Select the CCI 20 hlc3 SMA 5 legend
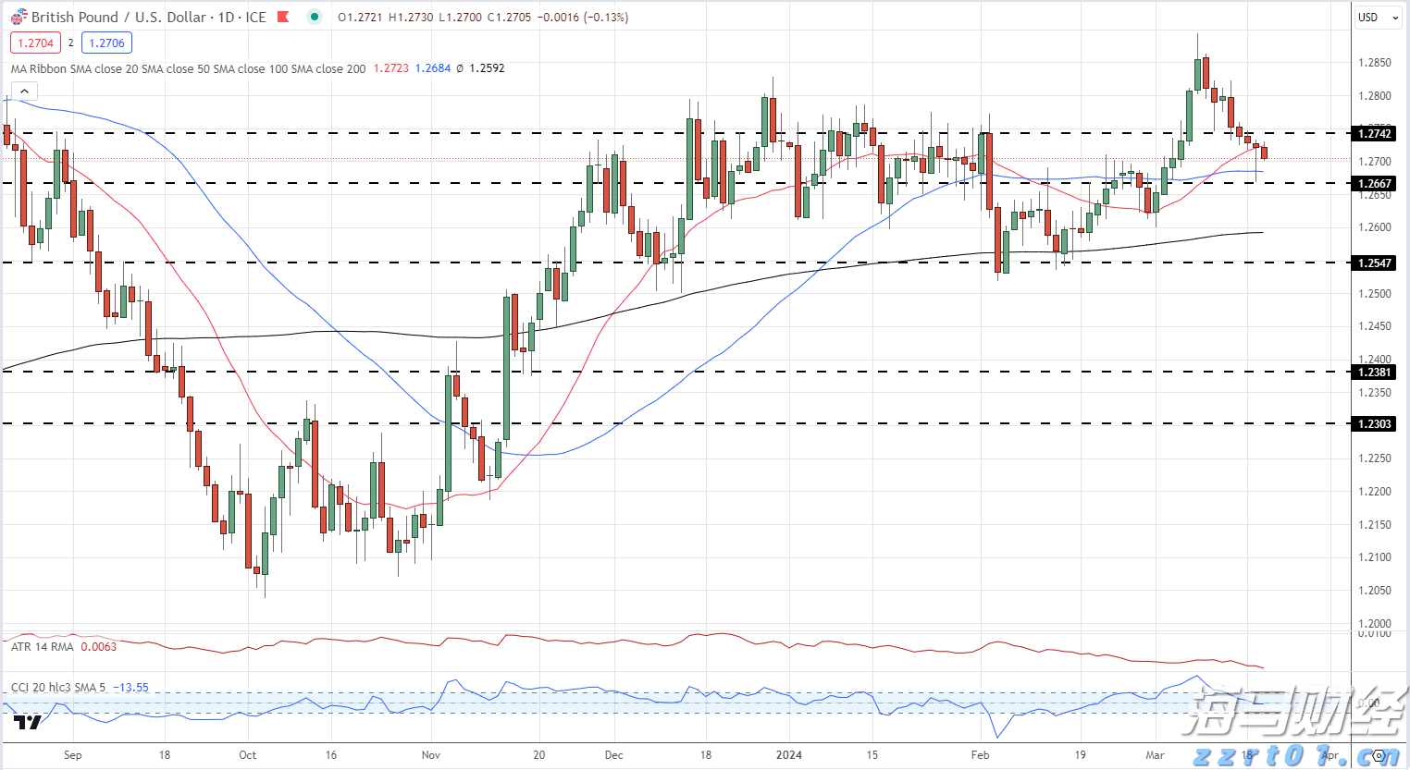Viewport: 1410px width, 770px height. 57,687
